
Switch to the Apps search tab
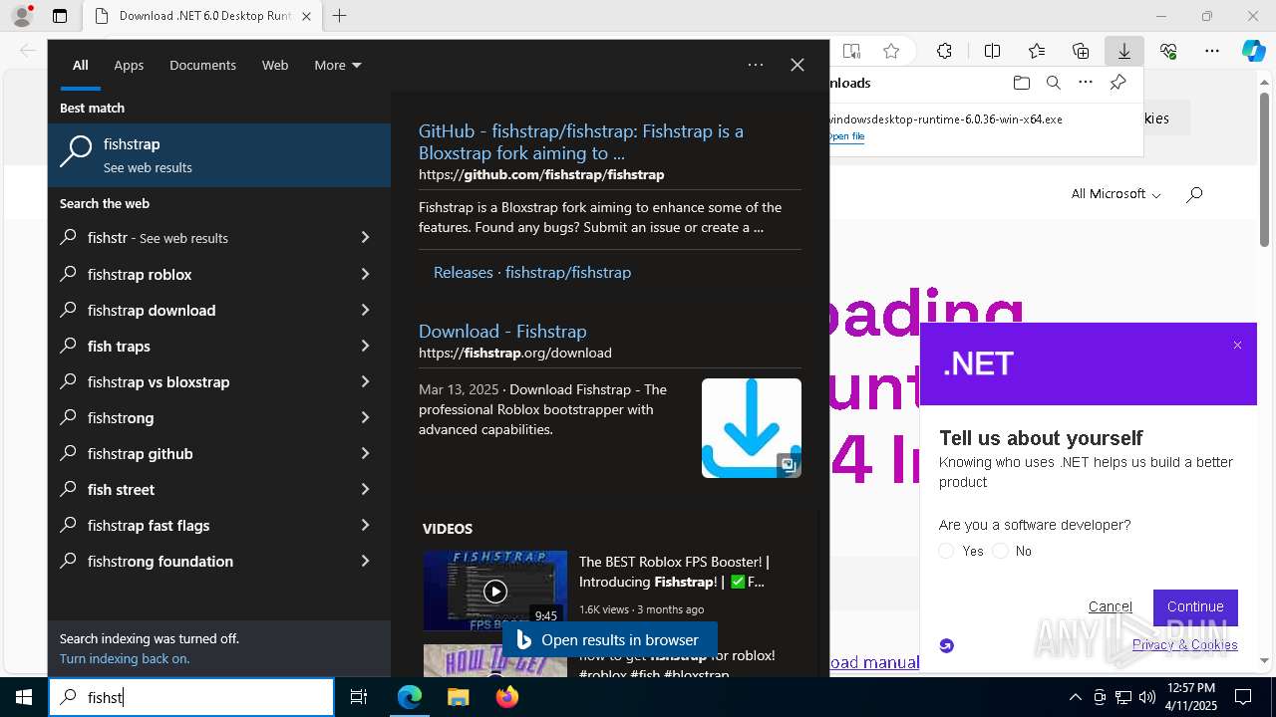(x=129, y=65)
